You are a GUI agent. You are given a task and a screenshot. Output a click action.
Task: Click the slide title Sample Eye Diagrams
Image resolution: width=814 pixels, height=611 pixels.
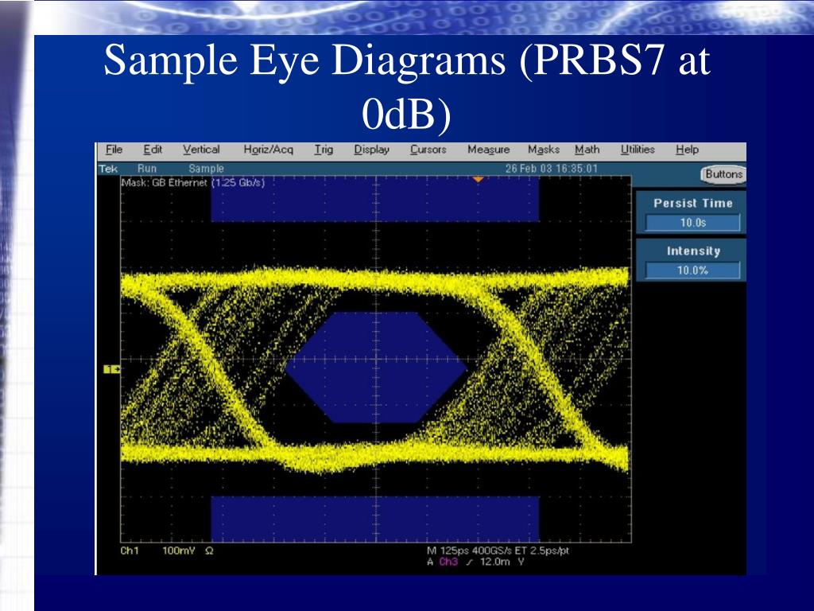tap(406, 86)
